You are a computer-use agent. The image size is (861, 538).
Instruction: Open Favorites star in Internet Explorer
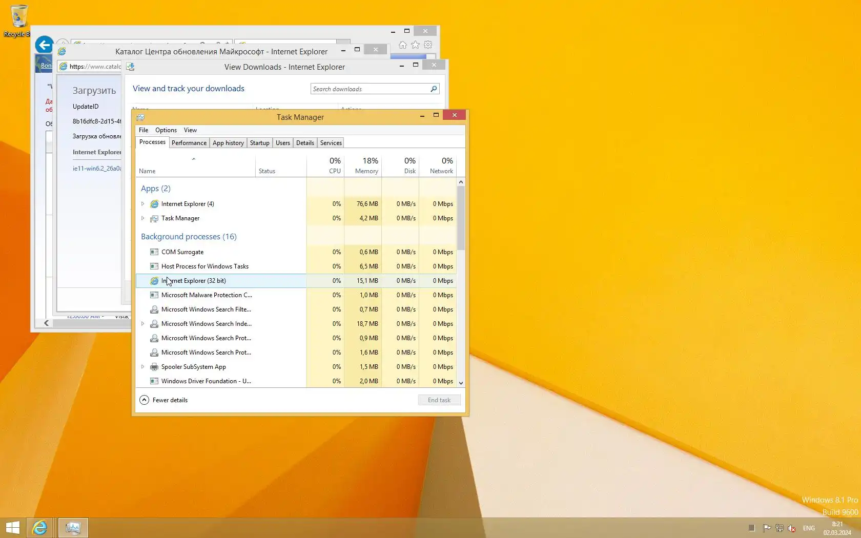pyautogui.click(x=415, y=45)
